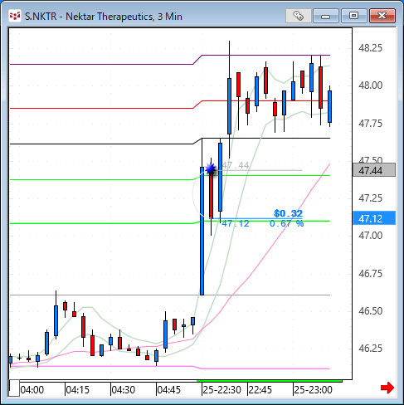This screenshot has height=405, width=404.
Task: Click the chart application icon beside S.NKTR
Action: click(15, 16)
